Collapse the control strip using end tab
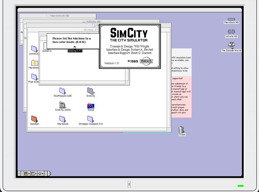 [50, 174]
